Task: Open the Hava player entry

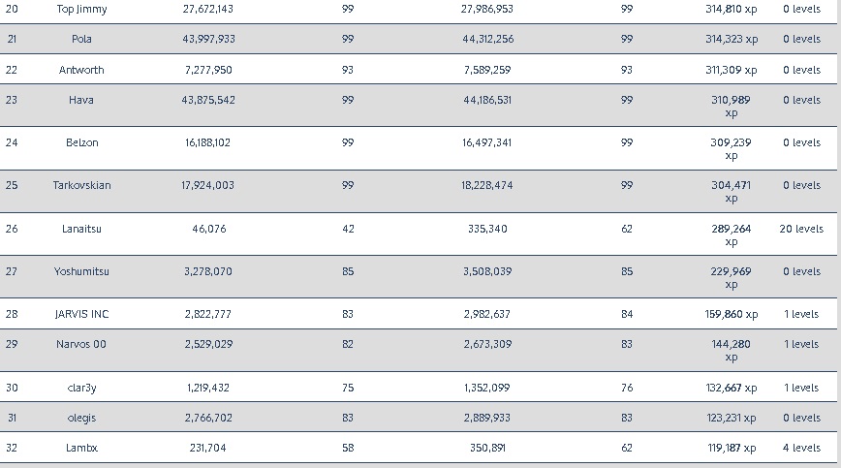Action: click(81, 100)
